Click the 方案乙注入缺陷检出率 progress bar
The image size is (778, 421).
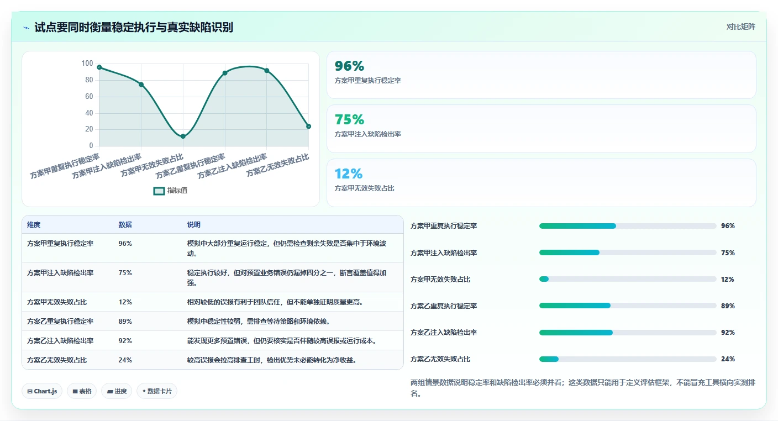pyautogui.click(x=628, y=332)
